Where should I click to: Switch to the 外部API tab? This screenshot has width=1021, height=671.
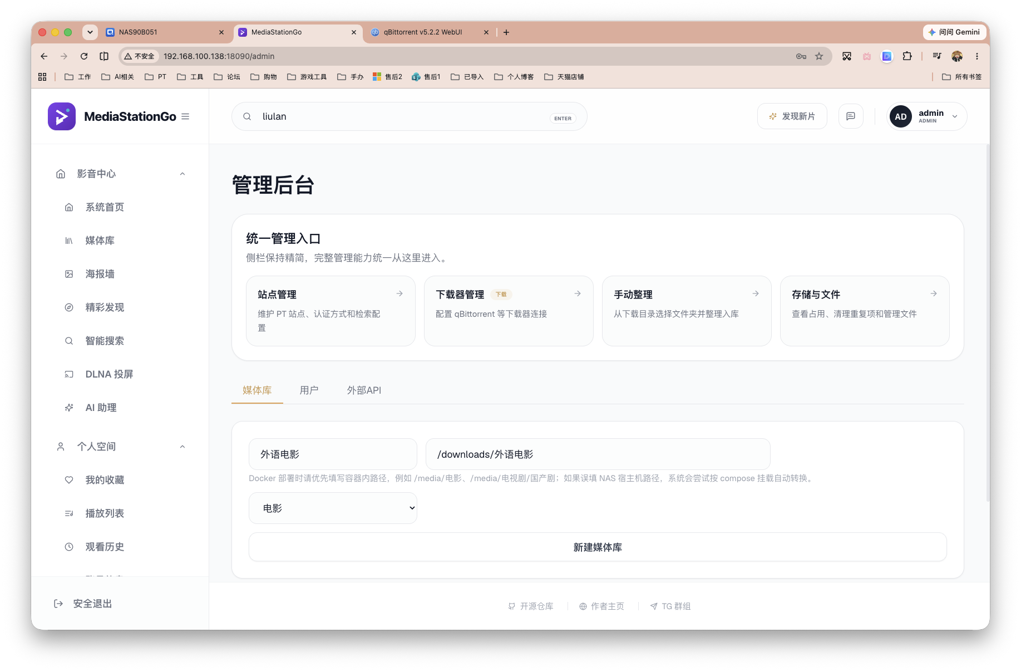click(x=364, y=390)
